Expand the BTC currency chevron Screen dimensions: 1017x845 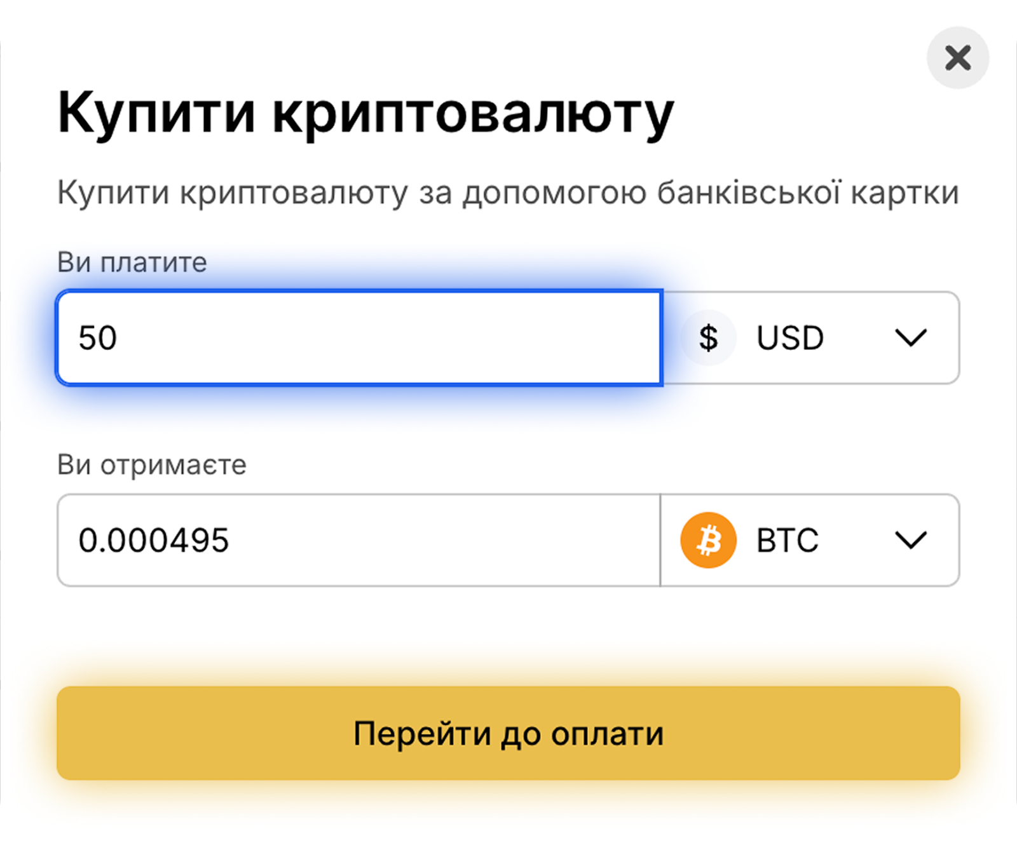pyautogui.click(x=911, y=540)
